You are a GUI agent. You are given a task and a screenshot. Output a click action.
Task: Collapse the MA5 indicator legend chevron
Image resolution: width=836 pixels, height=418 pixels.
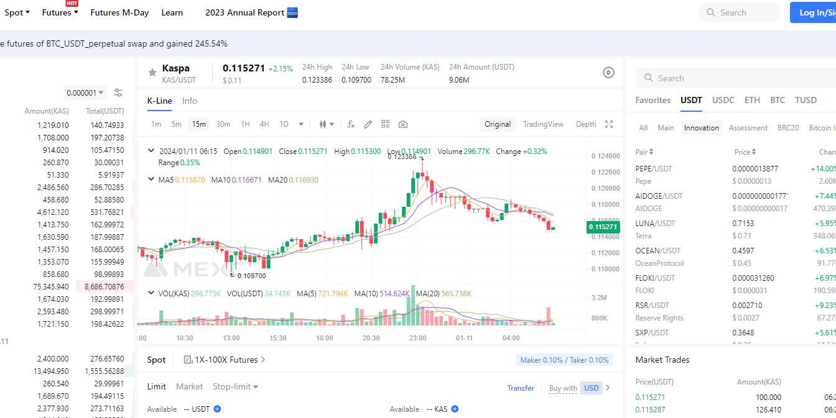[151, 179]
